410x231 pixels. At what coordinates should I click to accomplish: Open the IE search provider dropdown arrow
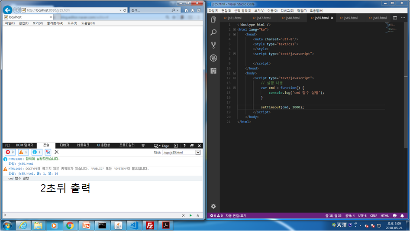click(178, 10)
